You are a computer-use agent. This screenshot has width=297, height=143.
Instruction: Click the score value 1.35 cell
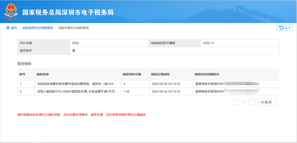pyautogui.click(x=135, y=91)
